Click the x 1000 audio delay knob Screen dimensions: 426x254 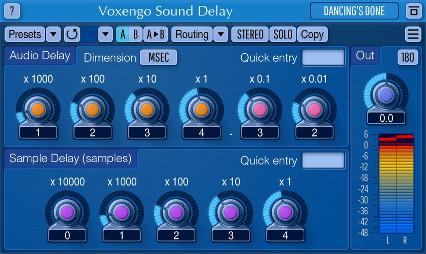click(38, 109)
